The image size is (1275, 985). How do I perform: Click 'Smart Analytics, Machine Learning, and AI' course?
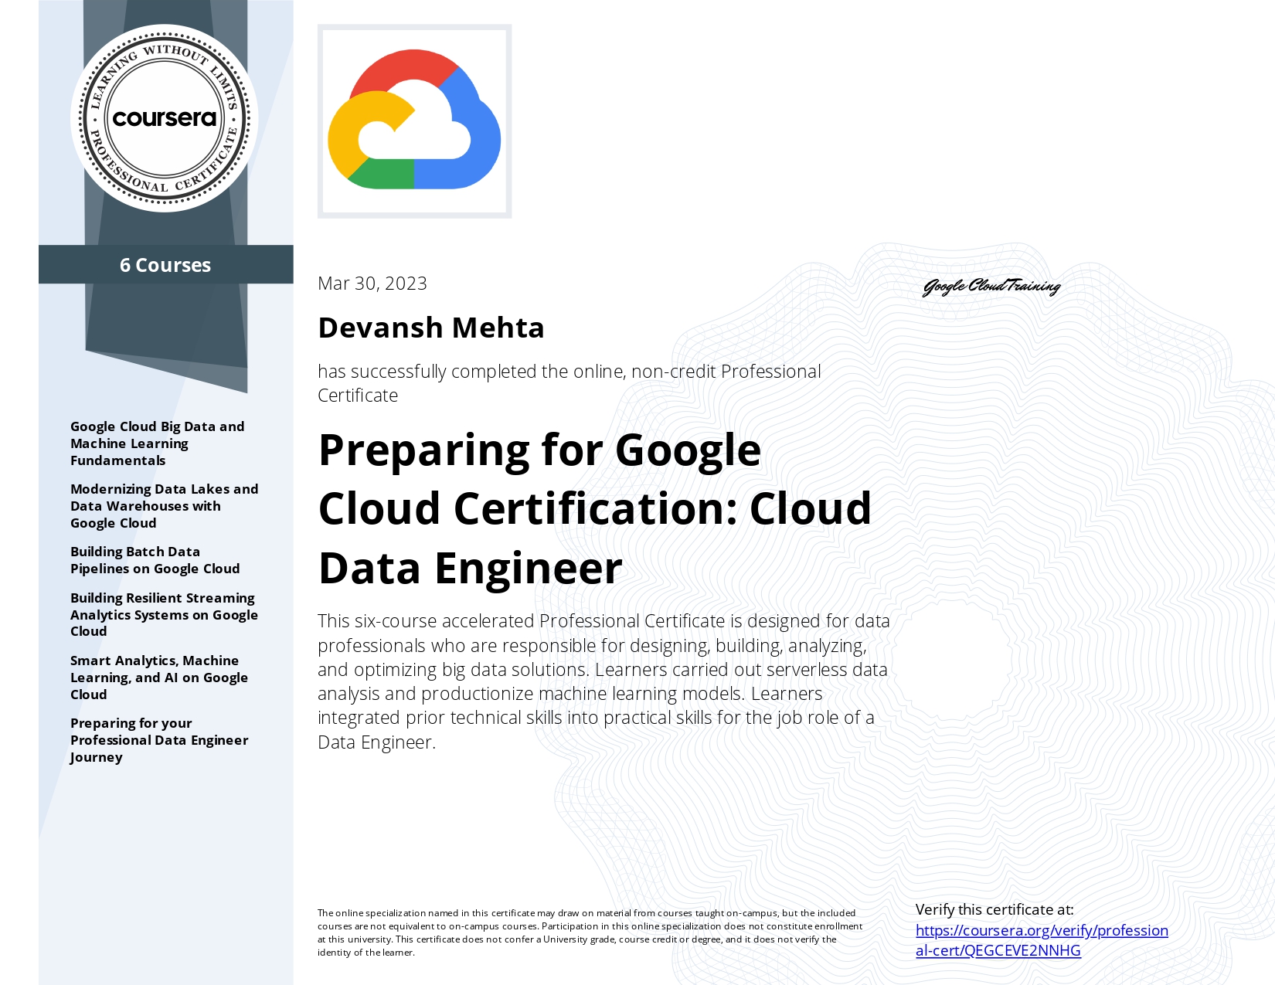point(158,678)
